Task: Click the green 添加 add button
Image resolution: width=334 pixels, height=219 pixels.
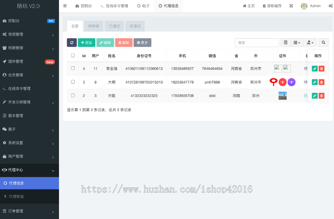Action: 86,43
